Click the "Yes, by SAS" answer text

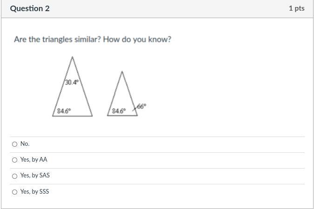point(35,176)
